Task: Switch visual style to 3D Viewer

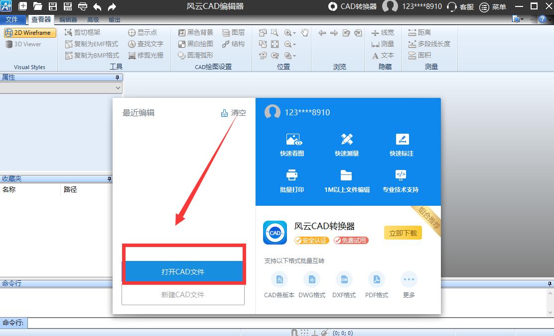Action: [22, 44]
